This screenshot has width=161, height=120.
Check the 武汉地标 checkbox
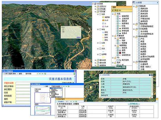coord(118,60)
